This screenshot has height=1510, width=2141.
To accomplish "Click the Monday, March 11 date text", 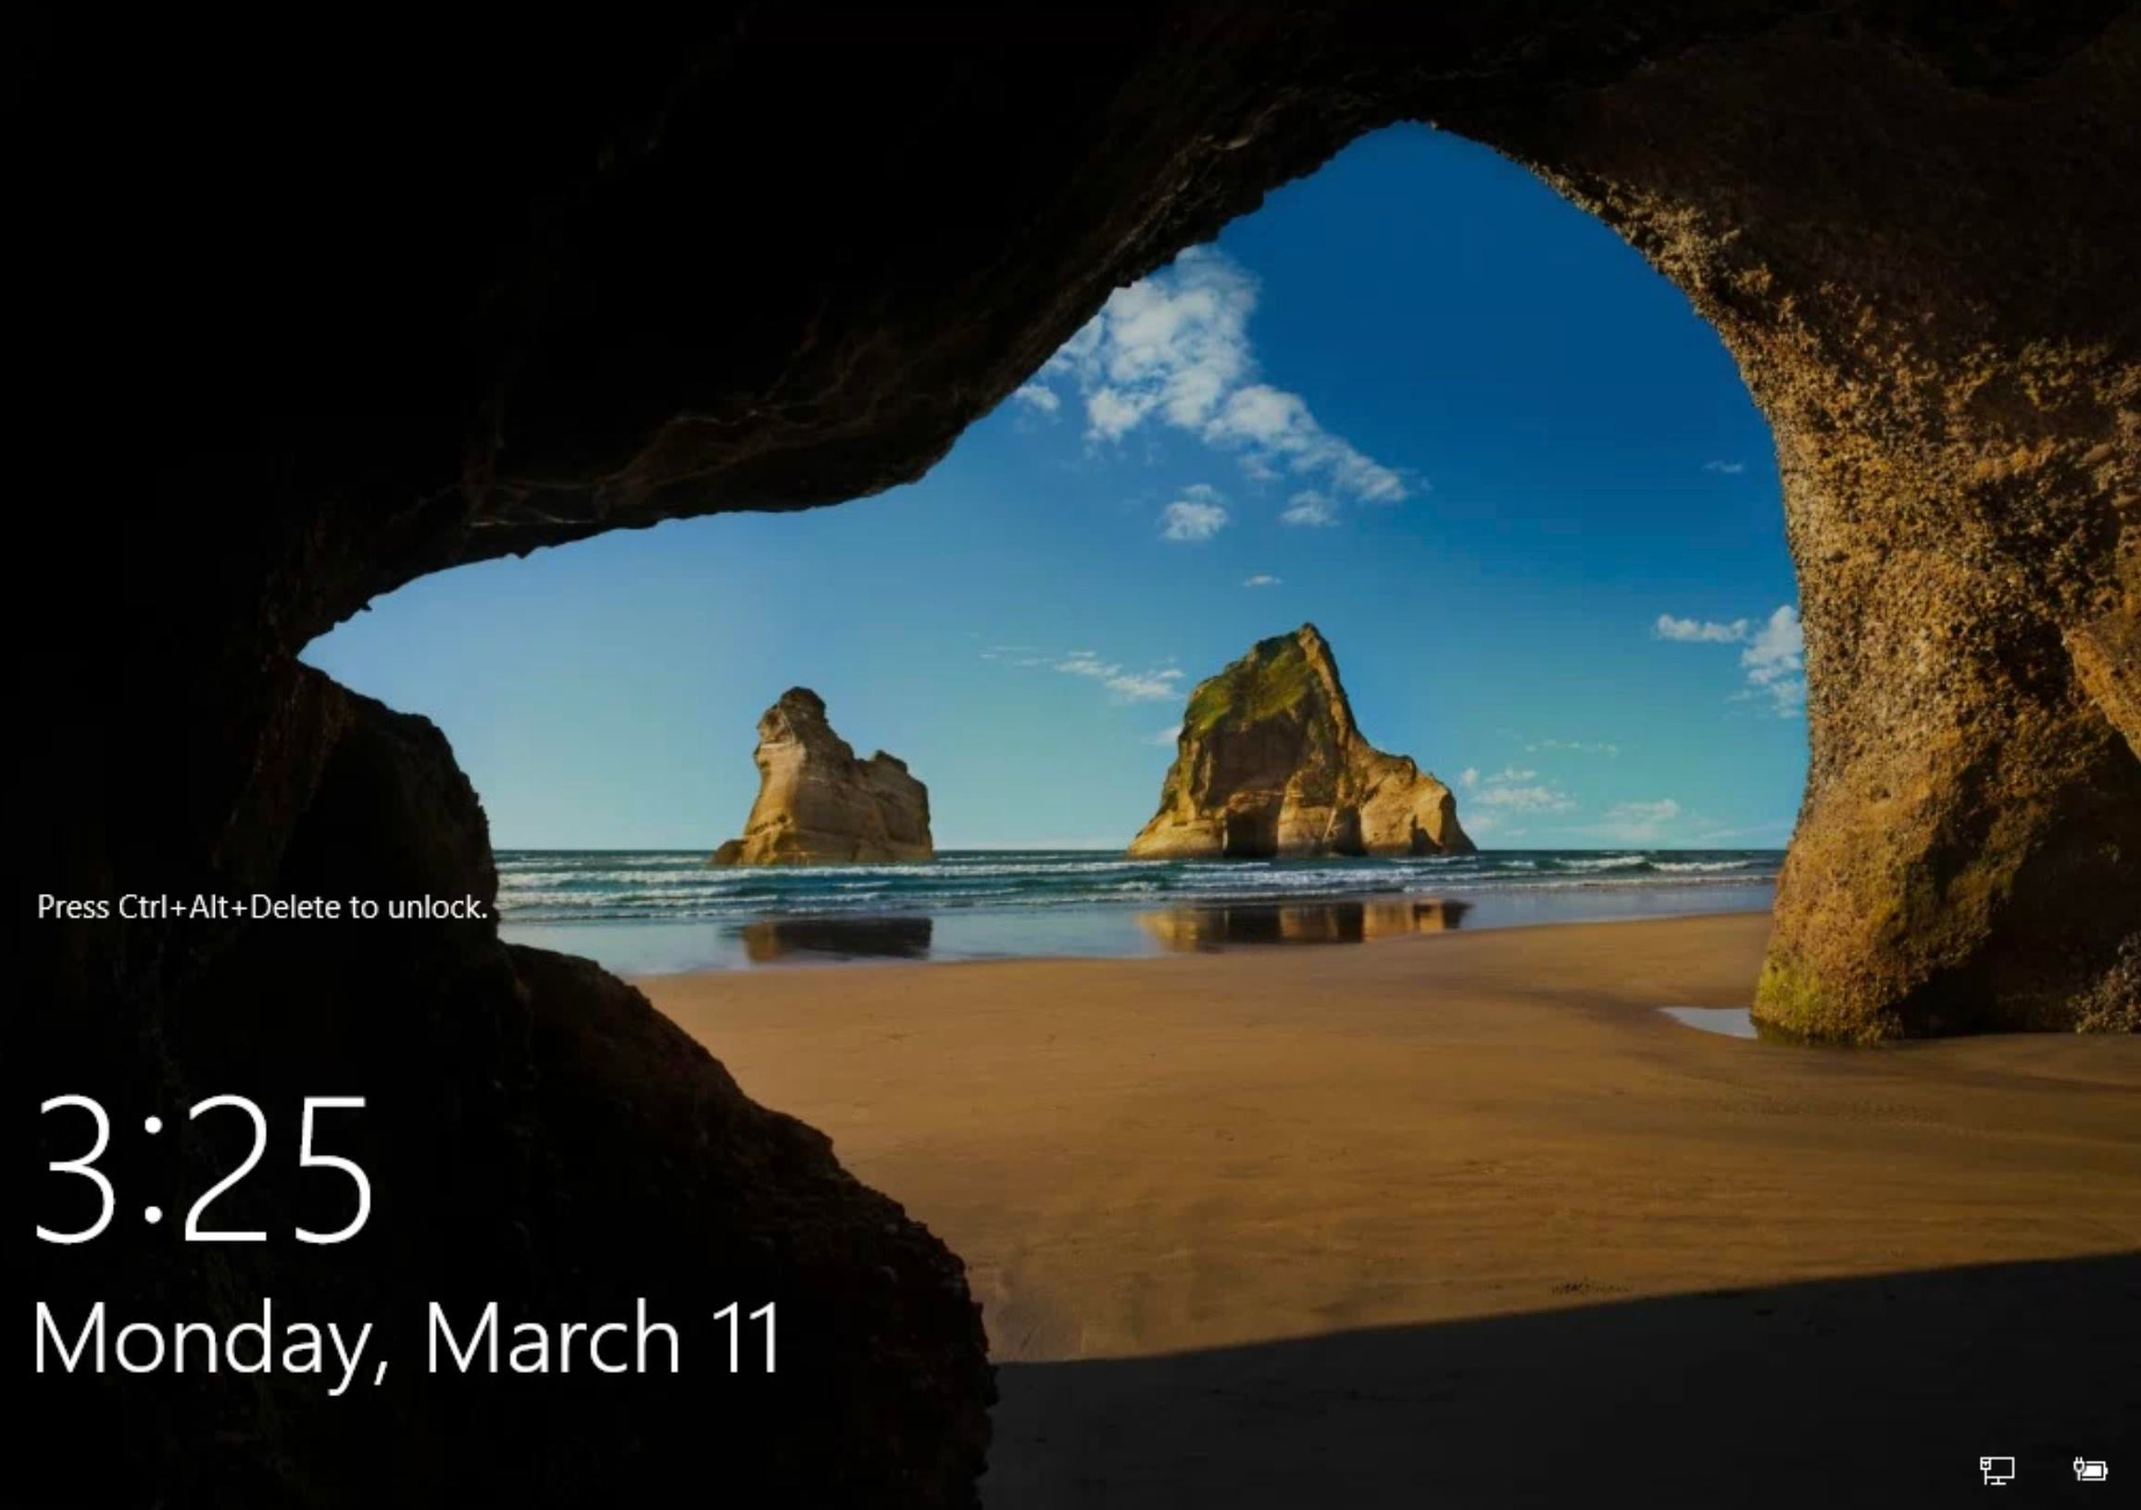I will click(407, 1340).
